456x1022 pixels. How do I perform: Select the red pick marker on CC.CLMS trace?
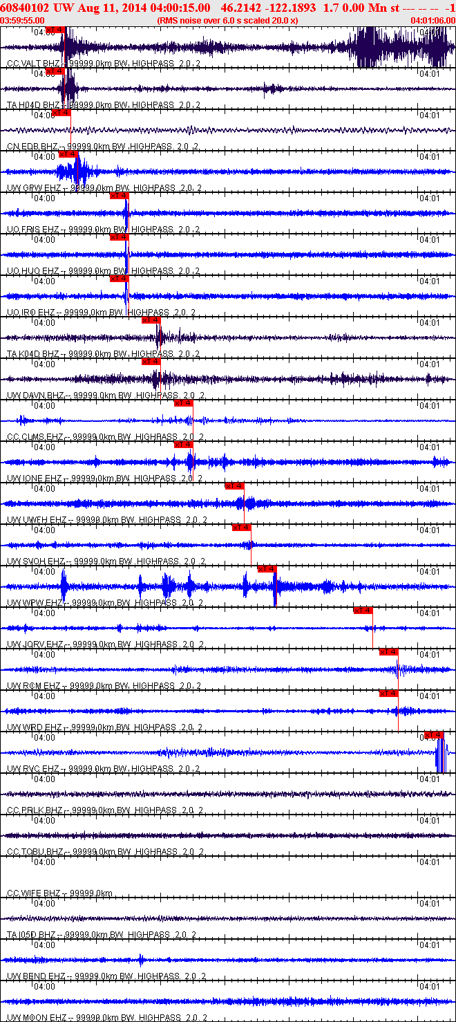tap(183, 403)
